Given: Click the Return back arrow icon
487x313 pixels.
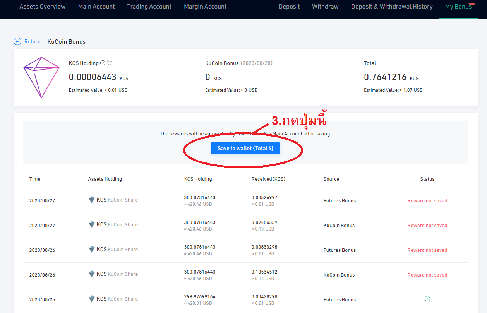Looking at the screenshot, I should pyautogui.click(x=17, y=41).
